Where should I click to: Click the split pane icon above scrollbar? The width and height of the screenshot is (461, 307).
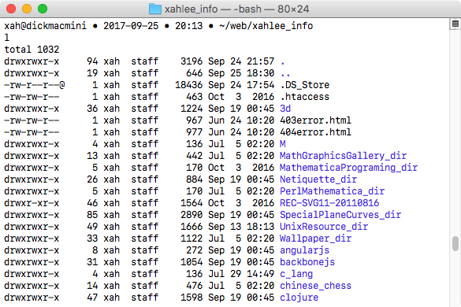[455, 24]
